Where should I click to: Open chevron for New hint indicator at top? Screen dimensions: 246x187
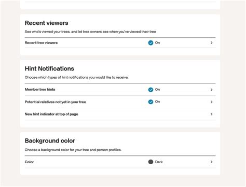211,114
